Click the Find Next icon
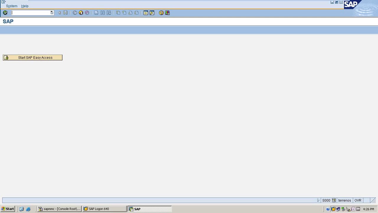 (x=109, y=13)
